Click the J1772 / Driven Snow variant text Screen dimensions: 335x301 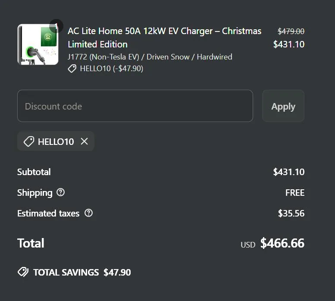coord(150,57)
